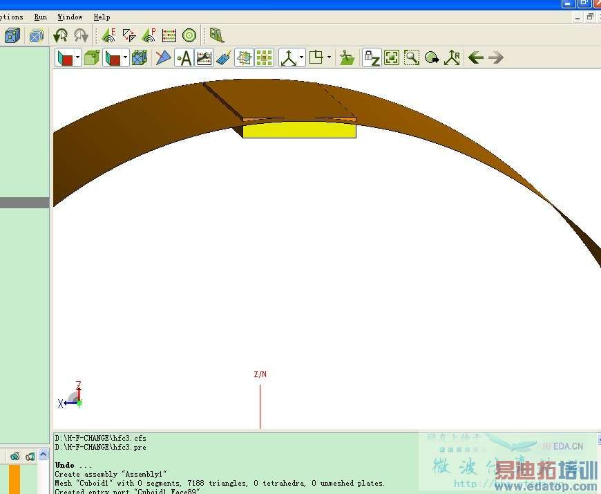Click the axes R reset view icon

point(452,58)
